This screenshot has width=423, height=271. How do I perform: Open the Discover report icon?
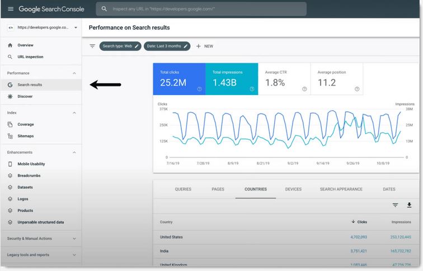pyautogui.click(x=10, y=97)
